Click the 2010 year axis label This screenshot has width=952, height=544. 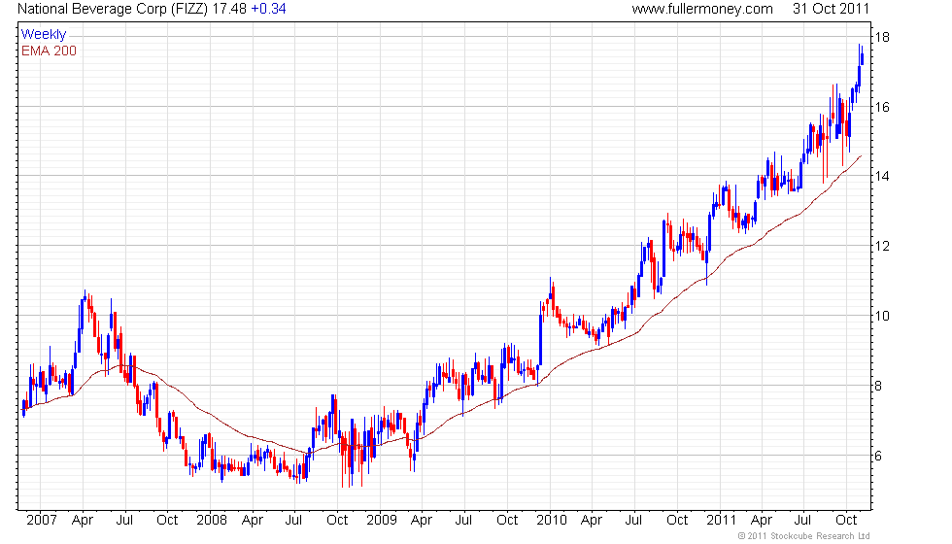[552, 521]
